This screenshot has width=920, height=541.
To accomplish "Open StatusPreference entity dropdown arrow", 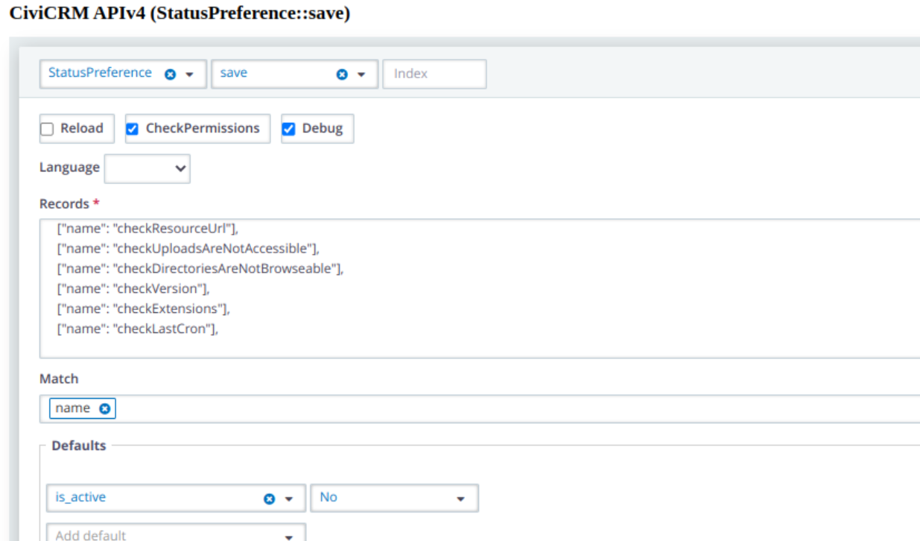I will (189, 75).
